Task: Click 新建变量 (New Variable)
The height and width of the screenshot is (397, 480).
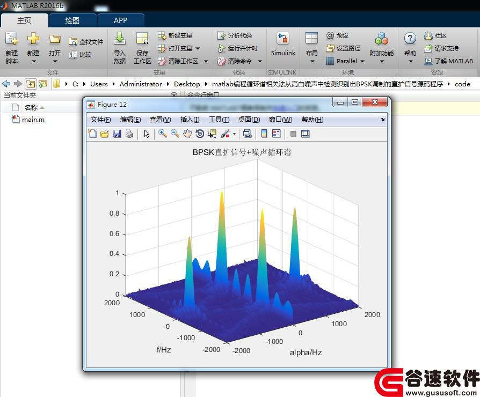Action: (175, 35)
